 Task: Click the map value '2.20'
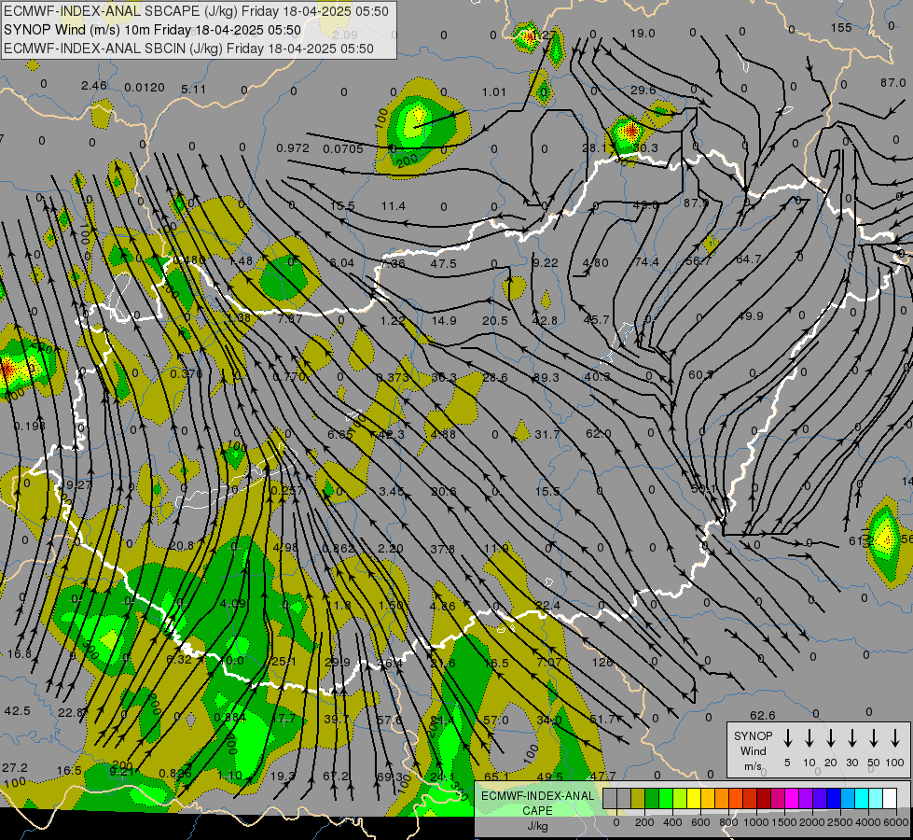click(x=390, y=549)
